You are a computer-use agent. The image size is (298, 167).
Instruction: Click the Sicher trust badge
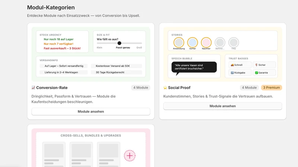pyautogui.click(x=264, y=65)
